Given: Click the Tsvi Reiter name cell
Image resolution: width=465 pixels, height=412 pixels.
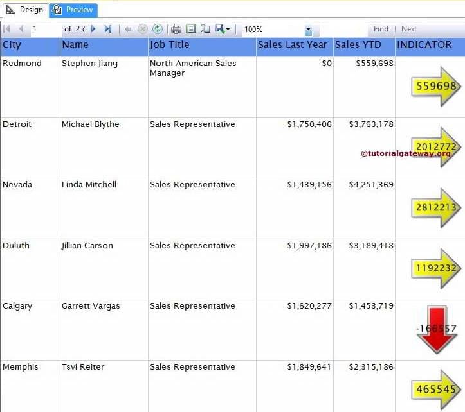Looking at the screenshot, I should tap(104, 386).
